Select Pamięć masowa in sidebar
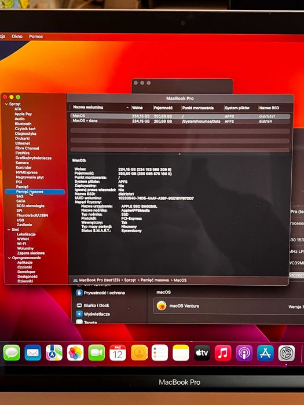The height and width of the screenshot is (405, 304). click(x=35, y=192)
